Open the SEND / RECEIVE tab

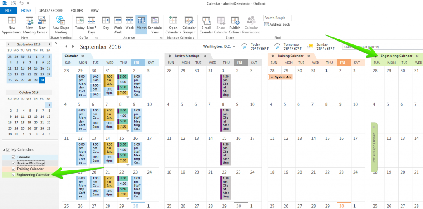coord(51,10)
